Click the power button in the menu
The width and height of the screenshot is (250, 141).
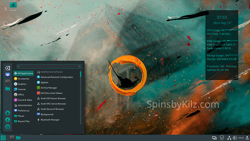[8, 126]
